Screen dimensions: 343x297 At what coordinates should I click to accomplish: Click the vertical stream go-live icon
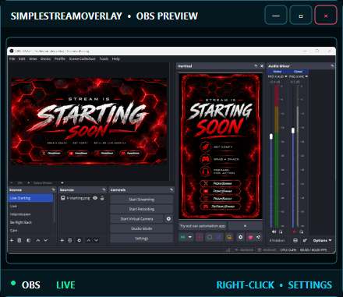(x=183, y=237)
